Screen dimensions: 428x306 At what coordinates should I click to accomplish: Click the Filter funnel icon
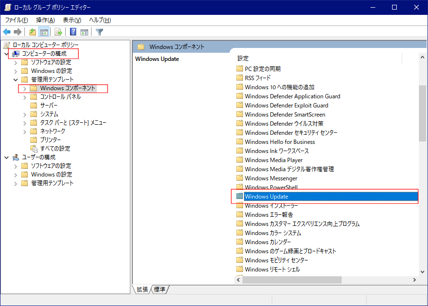(x=99, y=32)
